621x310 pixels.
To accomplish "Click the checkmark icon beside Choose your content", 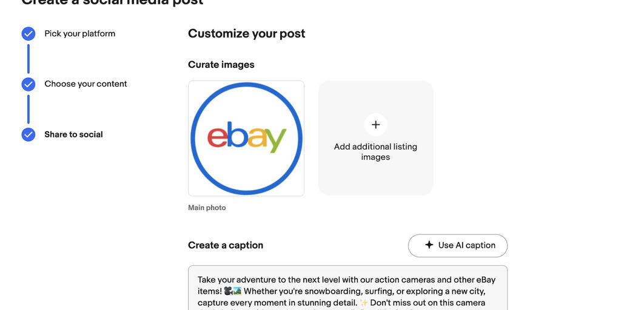I will coord(29,84).
